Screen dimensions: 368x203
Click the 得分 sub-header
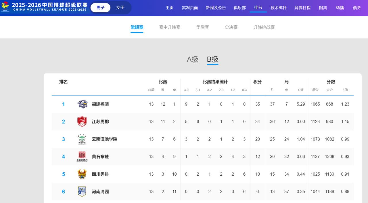coord(315,90)
